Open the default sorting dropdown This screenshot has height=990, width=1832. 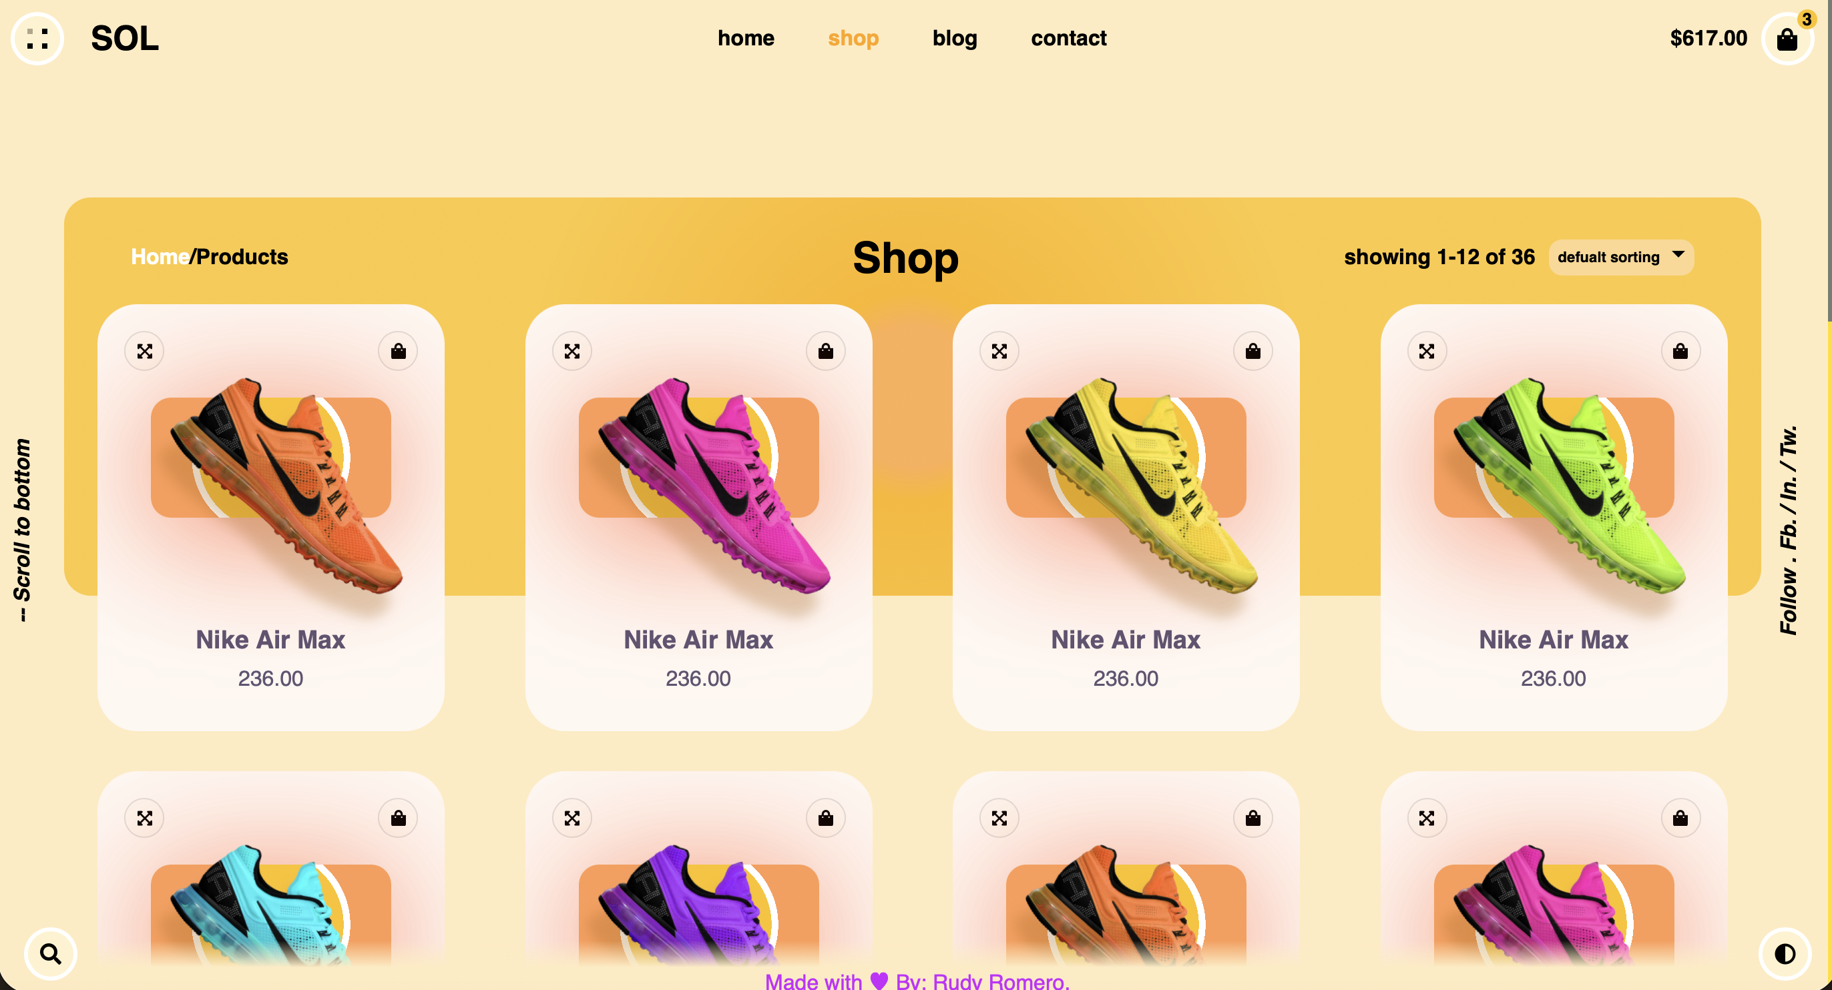tap(1621, 257)
